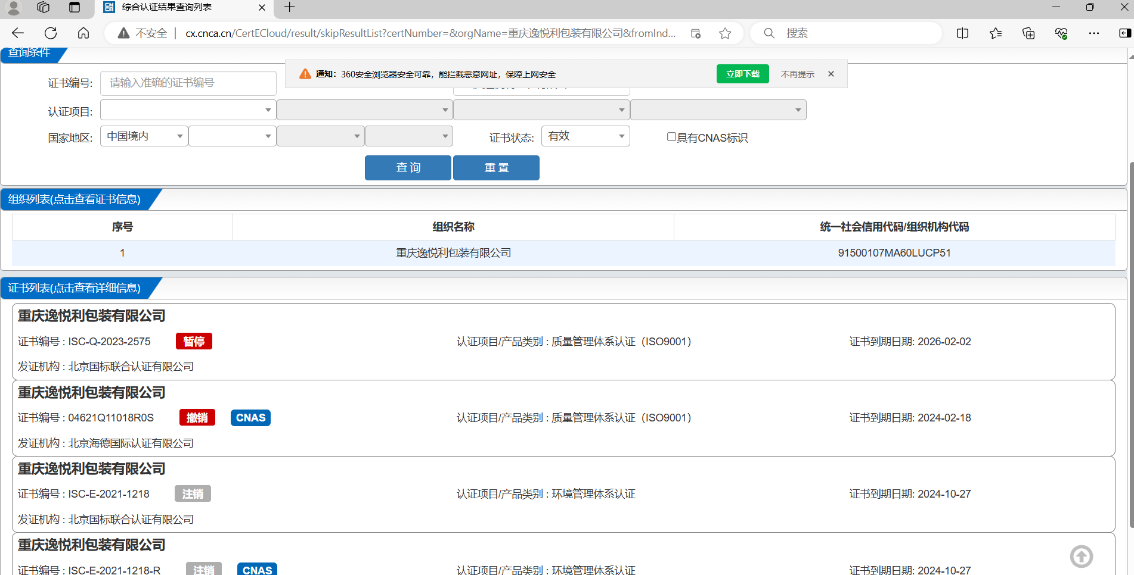The image size is (1134, 575).
Task: Open the province dropdown next to 中国境内
Action: 233,136
